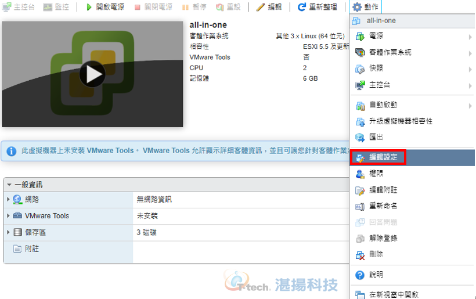
Task: Click the arrow beside 客體作業系統 entry
Action: coord(470,53)
